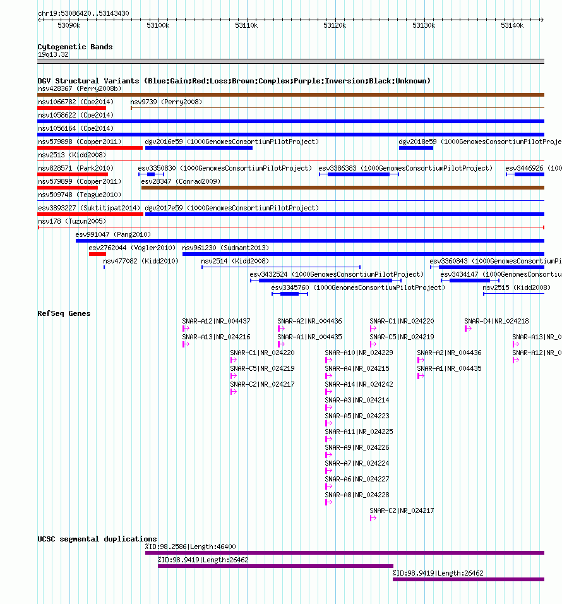Click the SNAR-A11 gene arrow glyph
Viewport: 562px width, 604px height.
tap(328, 439)
